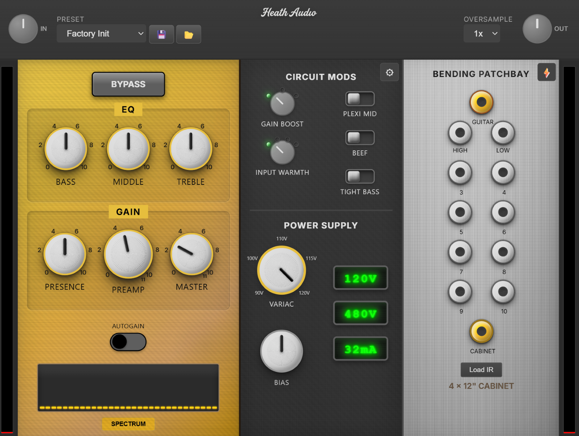
Task: Open Circuit Mods settings via the gear icon
Action: point(389,72)
